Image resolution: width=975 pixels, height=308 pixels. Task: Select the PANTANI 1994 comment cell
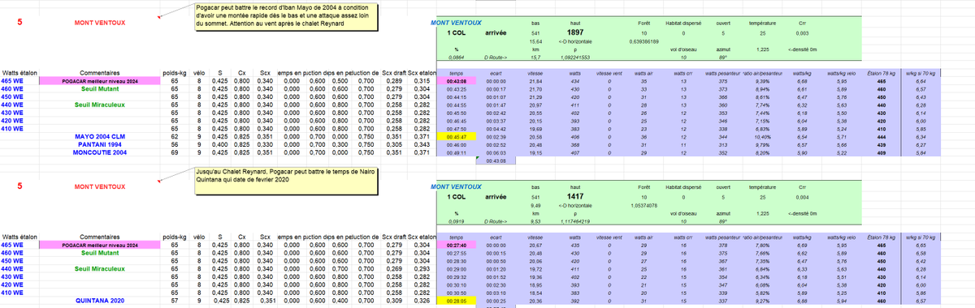[99, 145]
